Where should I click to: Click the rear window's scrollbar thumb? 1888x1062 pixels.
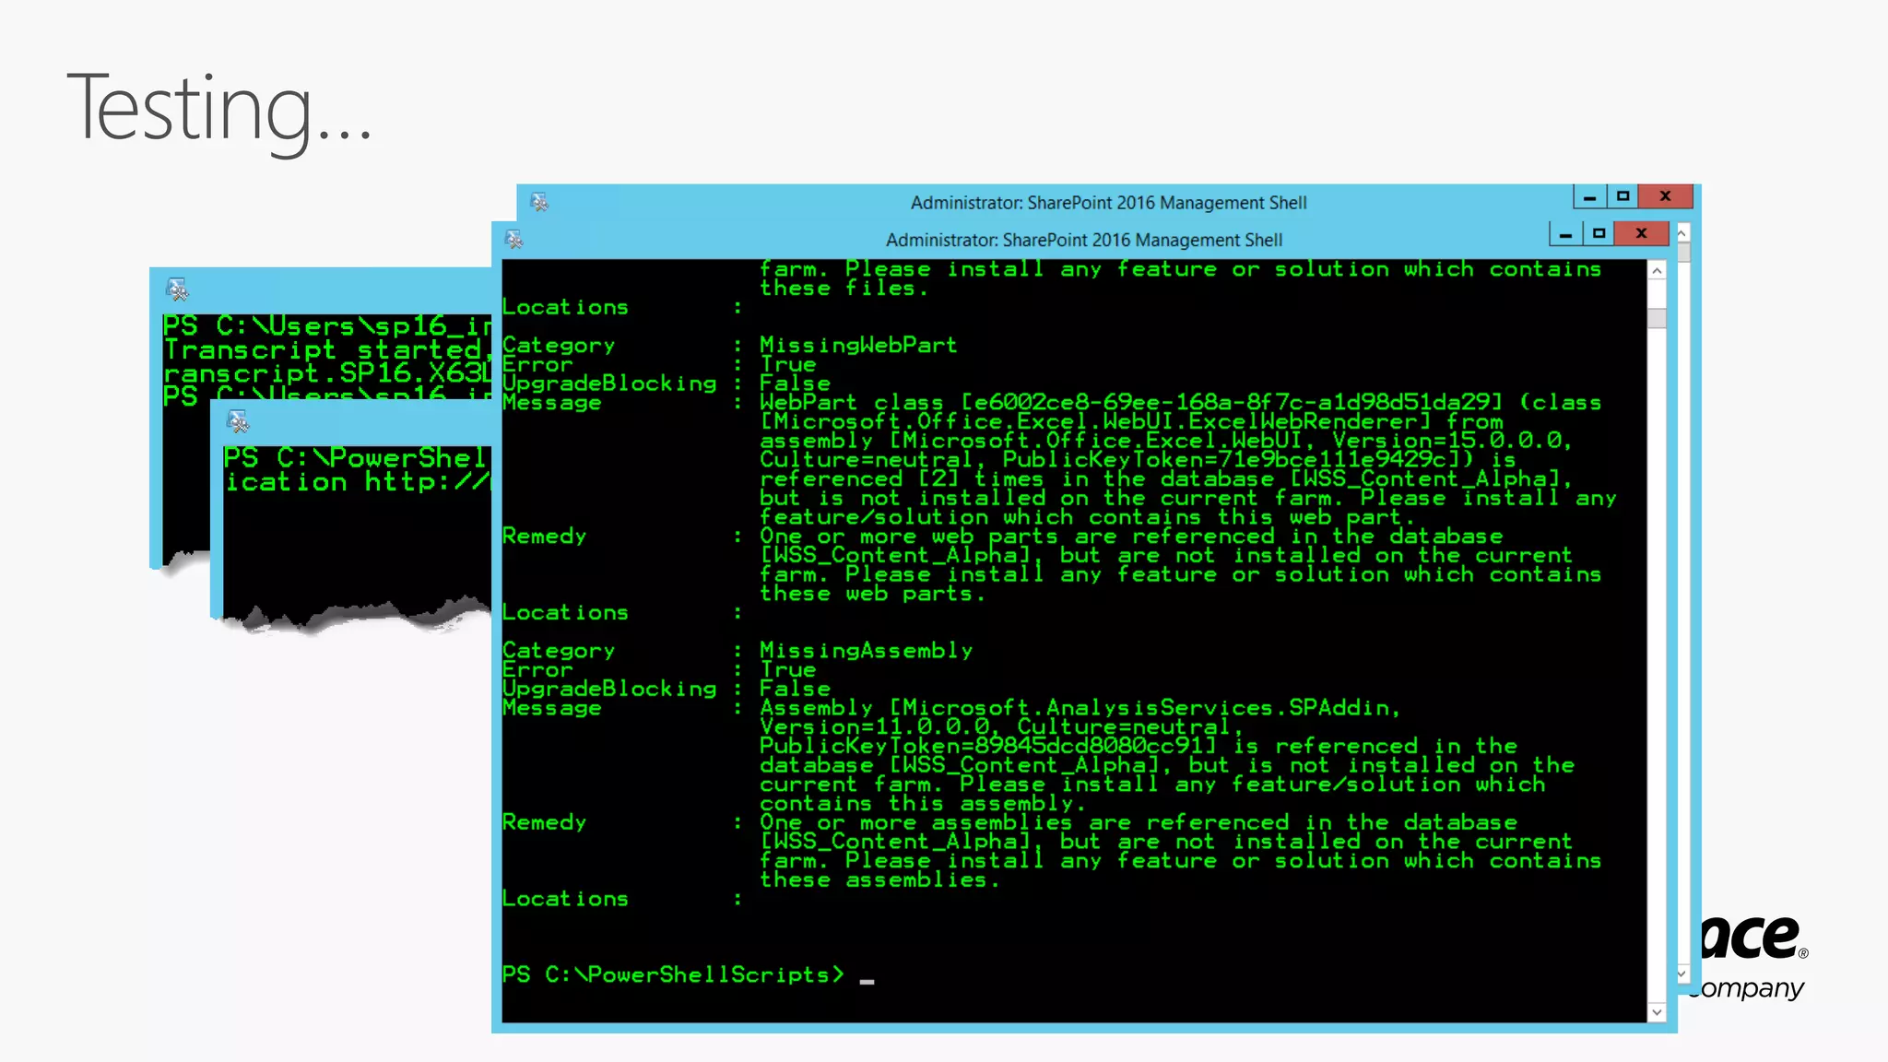point(1682,253)
